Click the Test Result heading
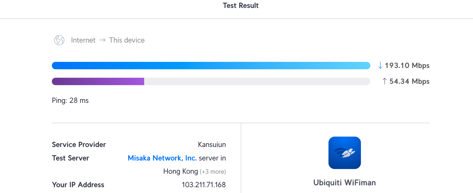 [240, 6]
